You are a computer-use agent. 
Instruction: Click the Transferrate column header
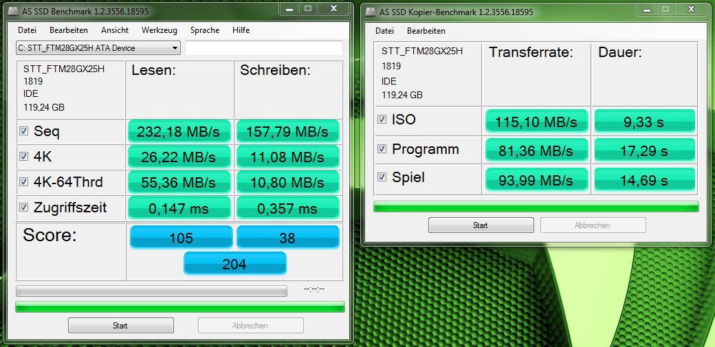531,52
